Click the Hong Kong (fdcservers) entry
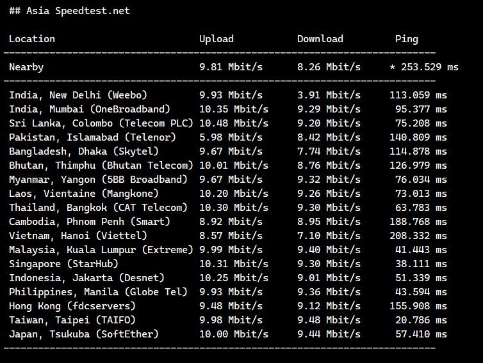Image resolution: width=483 pixels, height=363 pixels. (72, 306)
